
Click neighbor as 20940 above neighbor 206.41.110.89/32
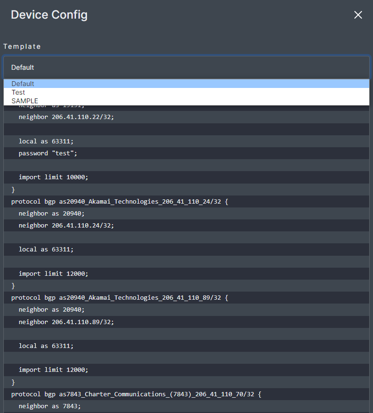[x=52, y=309]
